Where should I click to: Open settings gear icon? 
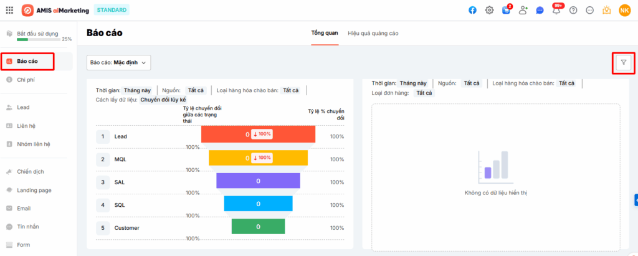[490, 10]
